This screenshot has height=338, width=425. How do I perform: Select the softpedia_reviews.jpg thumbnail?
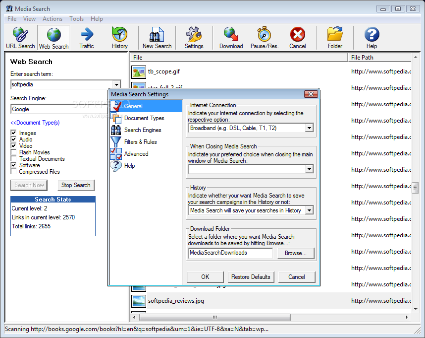point(139,301)
